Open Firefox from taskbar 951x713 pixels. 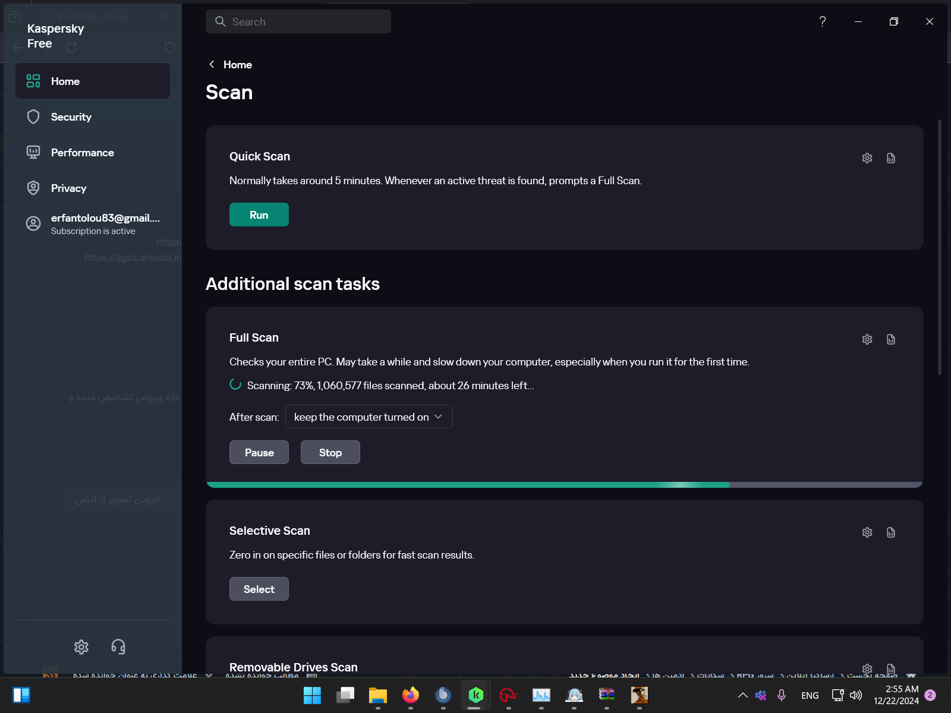pos(411,695)
